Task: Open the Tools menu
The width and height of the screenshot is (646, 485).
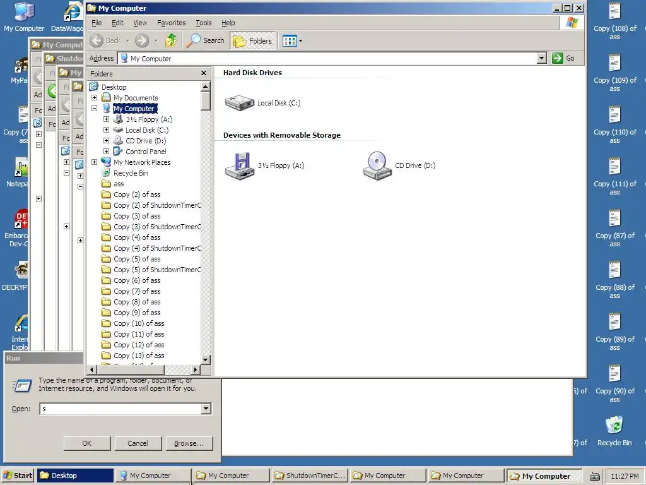Action: point(204,23)
